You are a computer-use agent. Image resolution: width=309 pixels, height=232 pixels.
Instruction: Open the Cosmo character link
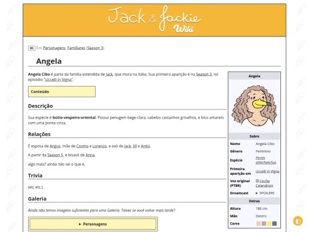coord(82,146)
